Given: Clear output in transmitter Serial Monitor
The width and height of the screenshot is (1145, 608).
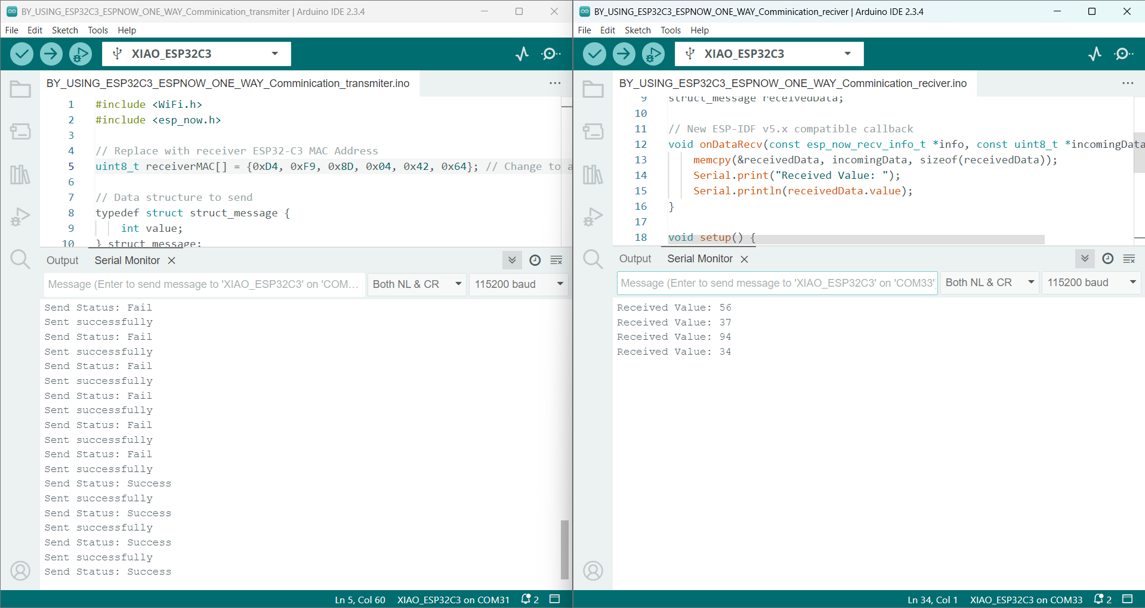Looking at the screenshot, I should tap(557, 260).
